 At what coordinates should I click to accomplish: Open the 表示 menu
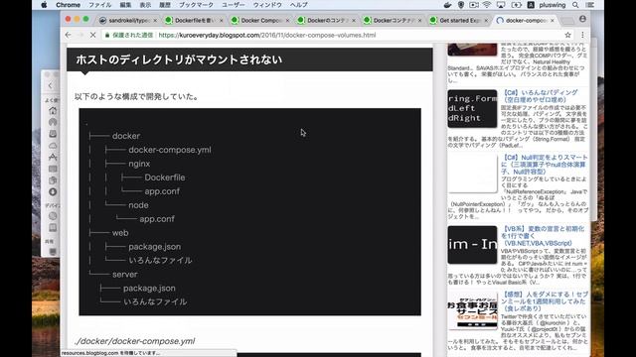coord(145,5)
